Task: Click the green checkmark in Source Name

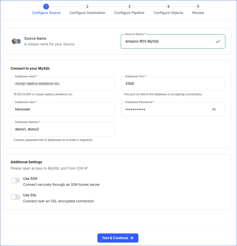Action: click(x=218, y=41)
